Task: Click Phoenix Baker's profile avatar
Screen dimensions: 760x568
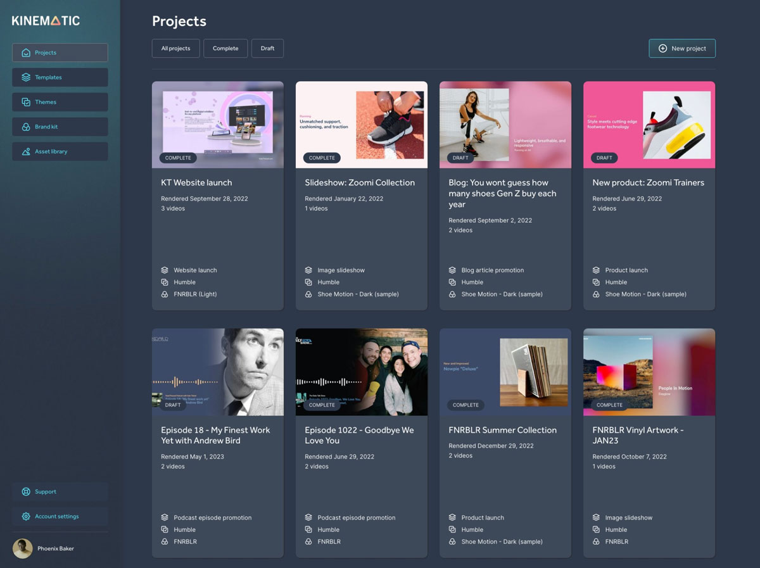Action: (22, 548)
